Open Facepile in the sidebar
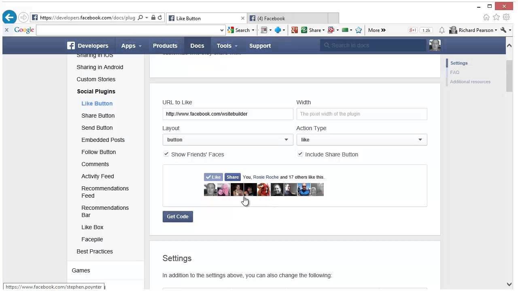Screen dimensions: 518x291 (92, 239)
